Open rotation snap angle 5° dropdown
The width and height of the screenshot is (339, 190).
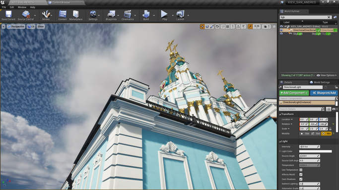(243, 27)
